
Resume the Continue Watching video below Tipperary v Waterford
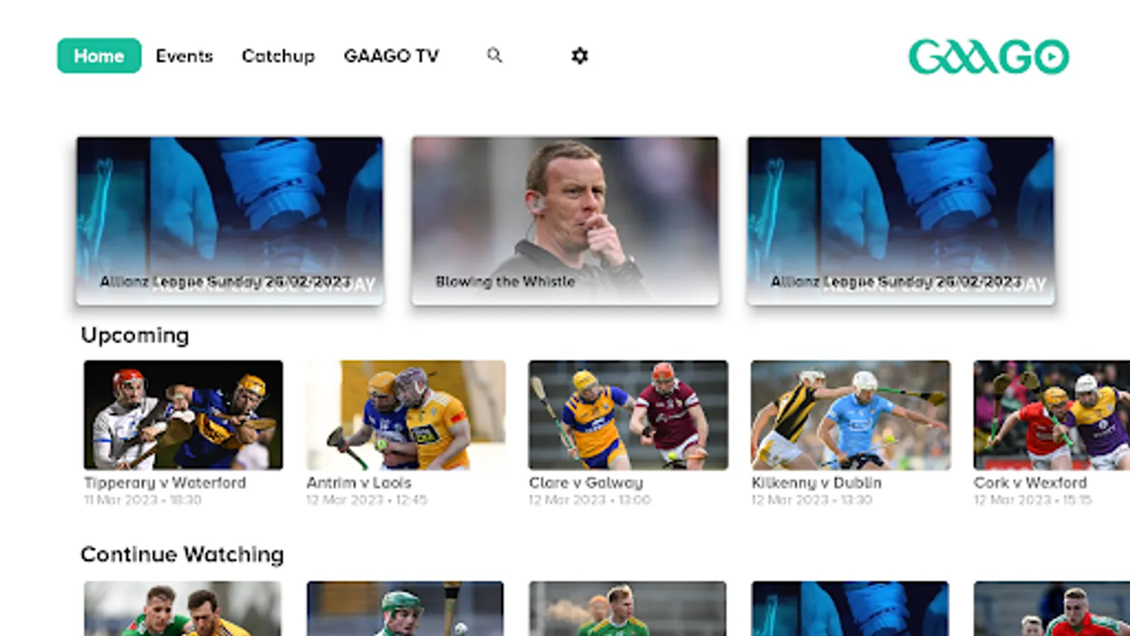[x=183, y=608]
